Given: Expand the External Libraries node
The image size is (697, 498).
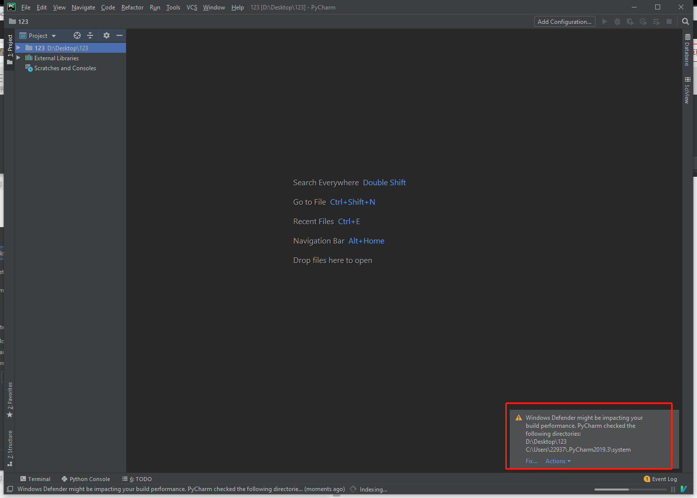Looking at the screenshot, I should click(x=18, y=58).
